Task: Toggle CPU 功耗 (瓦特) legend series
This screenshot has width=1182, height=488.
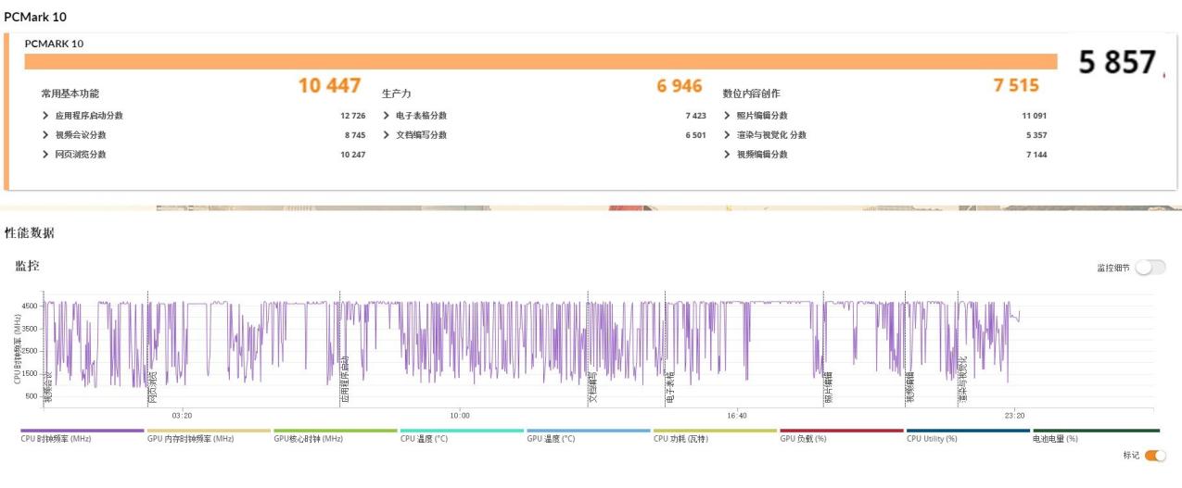Action: coord(715,435)
